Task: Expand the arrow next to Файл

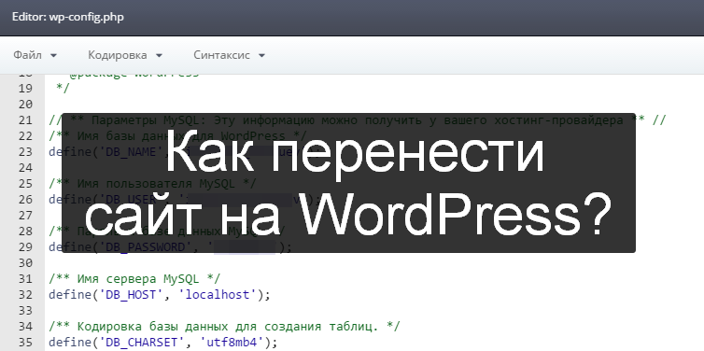Action: (x=54, y=56)
